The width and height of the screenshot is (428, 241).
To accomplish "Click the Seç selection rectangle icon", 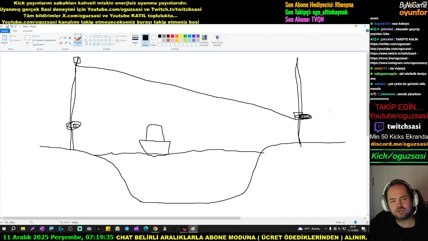I will pyautogui.click(x=27, y=38).
